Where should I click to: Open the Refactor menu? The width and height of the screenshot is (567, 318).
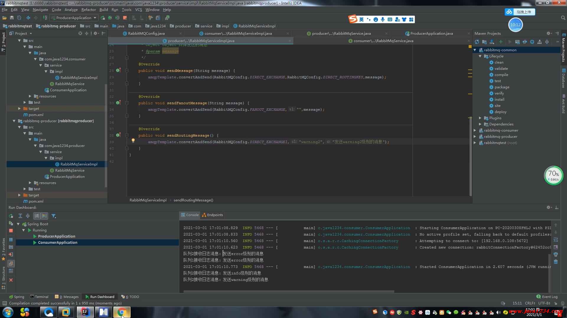[x=89, y=10]
